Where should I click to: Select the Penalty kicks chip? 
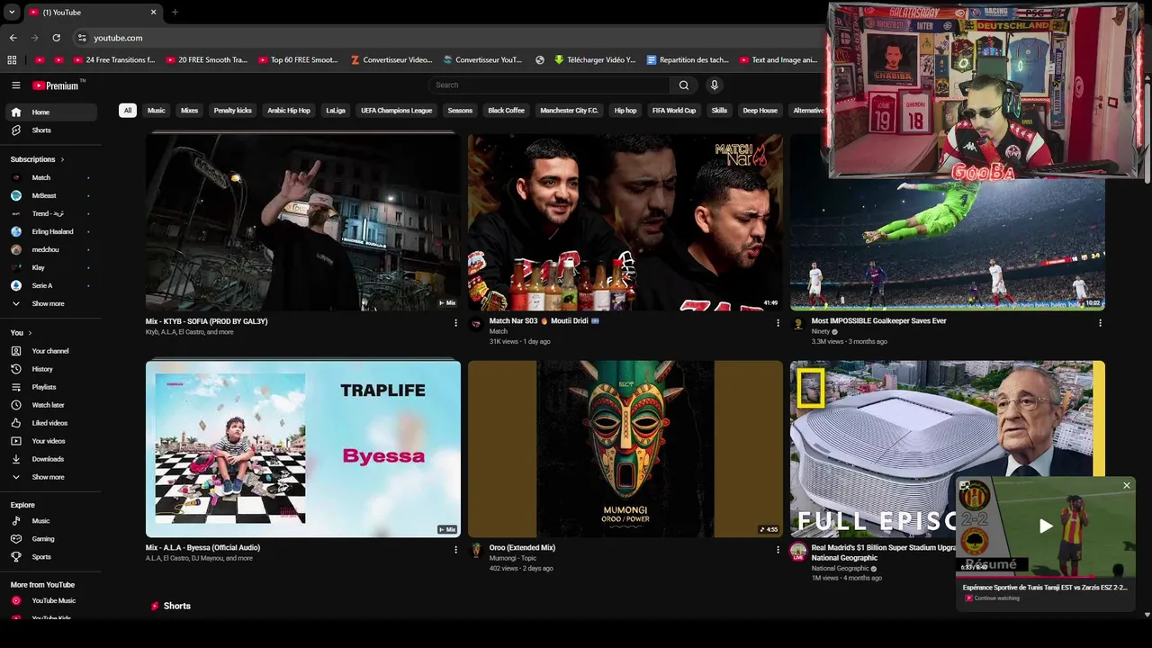click(x=233, y=111)
